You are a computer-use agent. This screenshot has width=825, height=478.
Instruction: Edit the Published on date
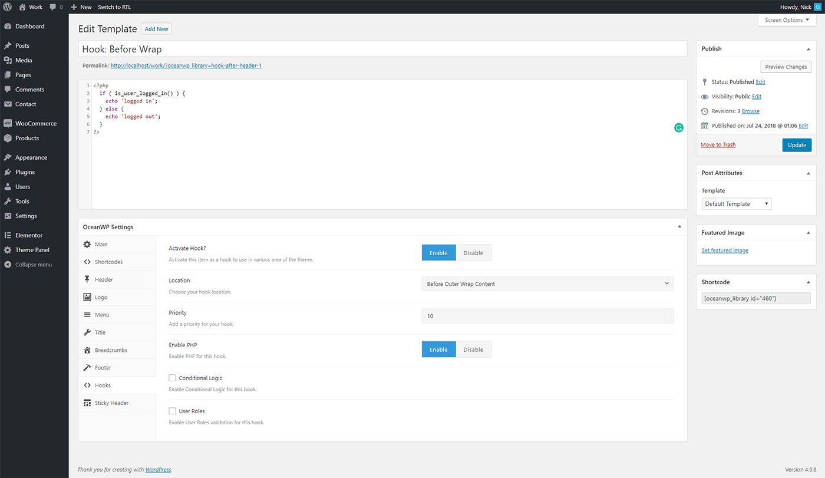803,126
